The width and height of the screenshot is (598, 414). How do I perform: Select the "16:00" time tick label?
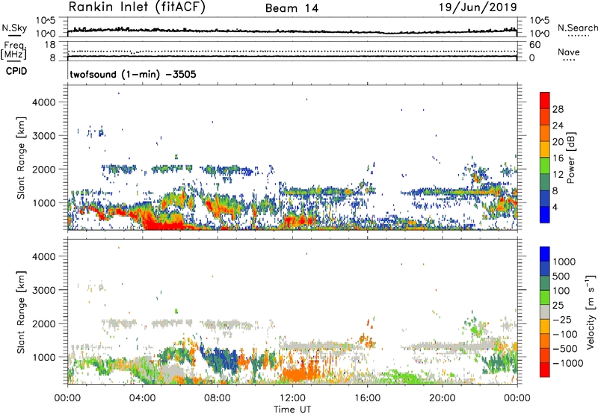pyautogui.click(x=367, y=398)
